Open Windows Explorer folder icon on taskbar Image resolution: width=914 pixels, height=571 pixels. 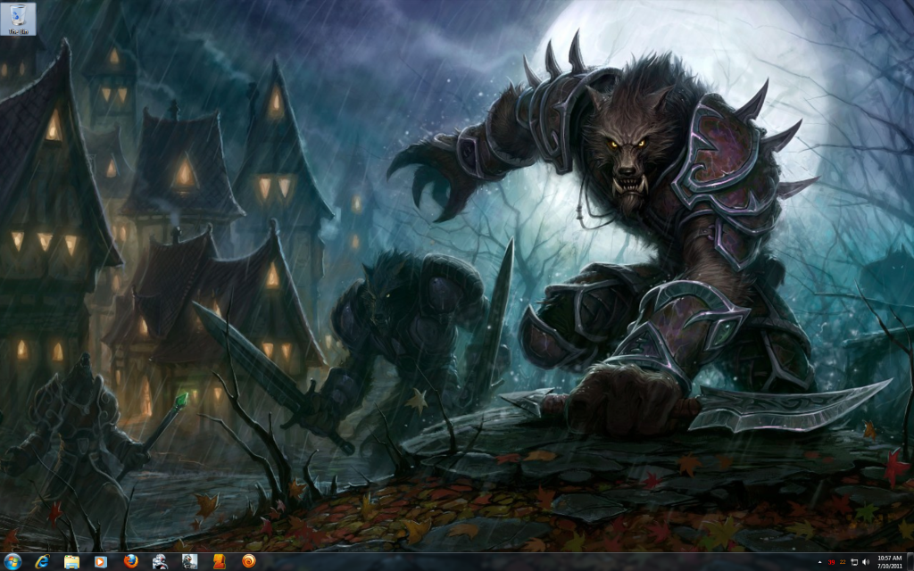(x=71, y=562)
